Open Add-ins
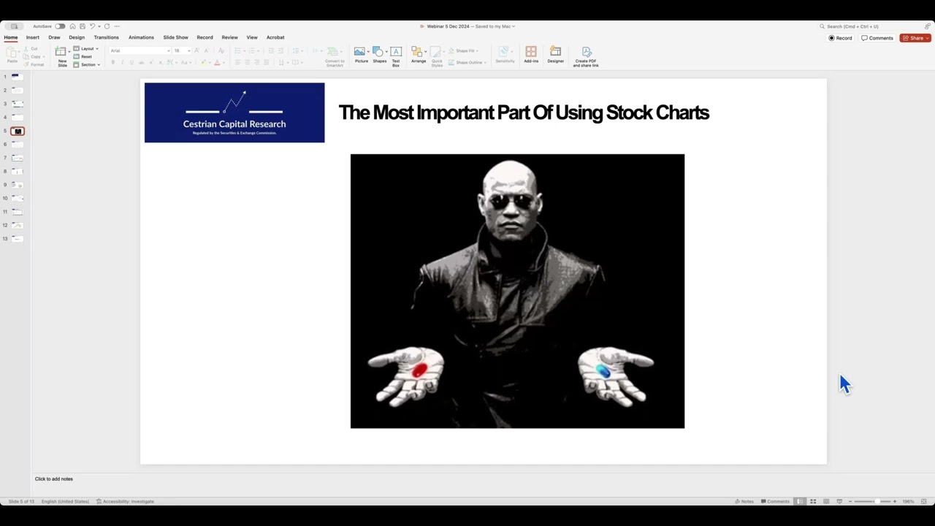Viewport: 935px width, 526px height. pyautogui.click(x=531, y=56)
